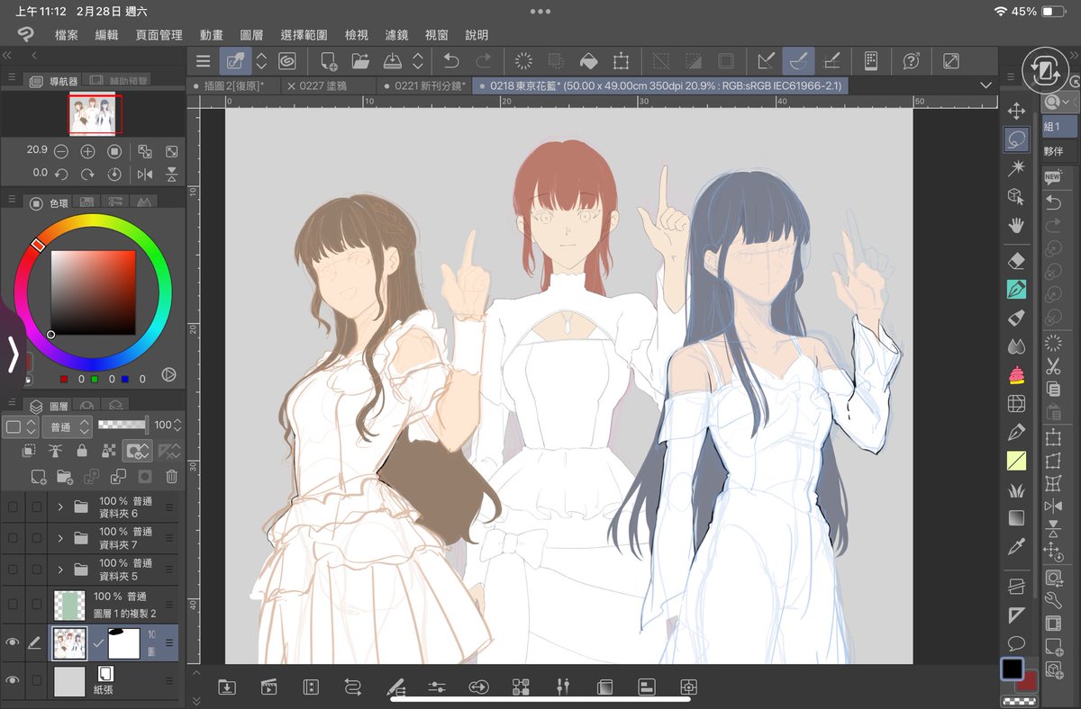Pick a color in the color wheel square
Screen dimensions: 1081x709
tap(93, 292)
